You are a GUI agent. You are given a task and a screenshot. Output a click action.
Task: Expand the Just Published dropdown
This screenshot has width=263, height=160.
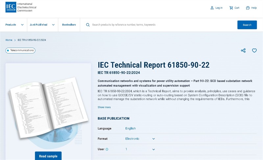[x=42, y=25]
